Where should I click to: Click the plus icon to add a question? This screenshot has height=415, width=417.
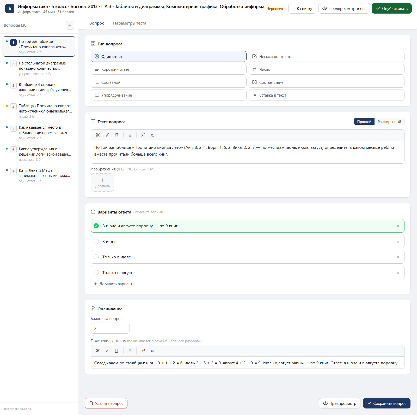70,25
